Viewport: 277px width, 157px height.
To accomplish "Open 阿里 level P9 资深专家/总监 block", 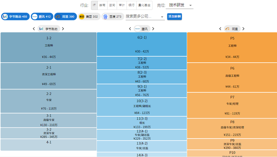I will click(232, 144).
